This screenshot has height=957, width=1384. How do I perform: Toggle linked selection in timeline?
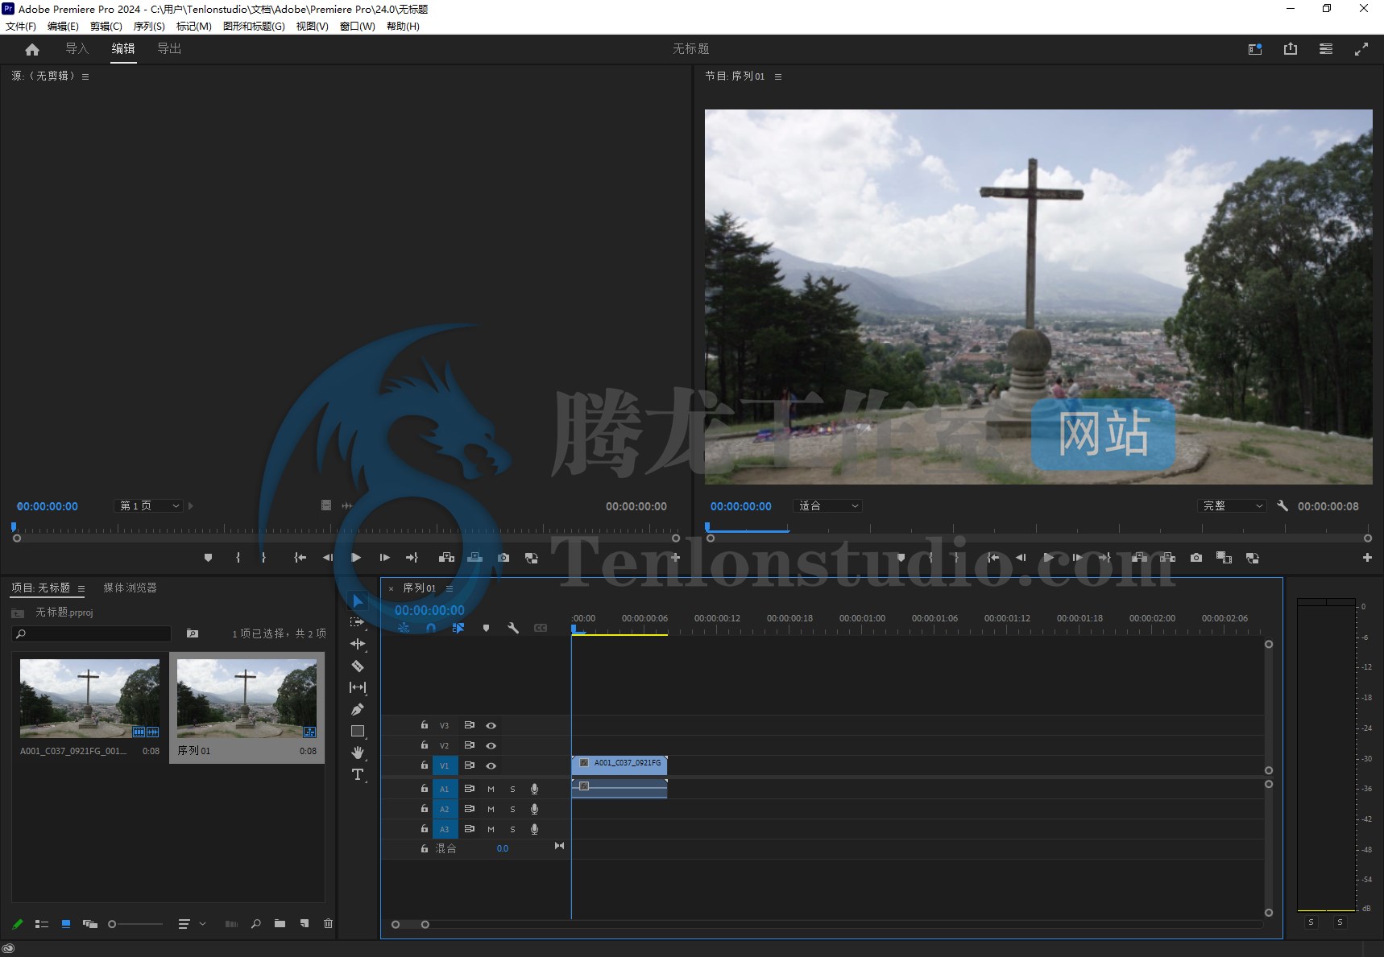(x=458, y=628)
